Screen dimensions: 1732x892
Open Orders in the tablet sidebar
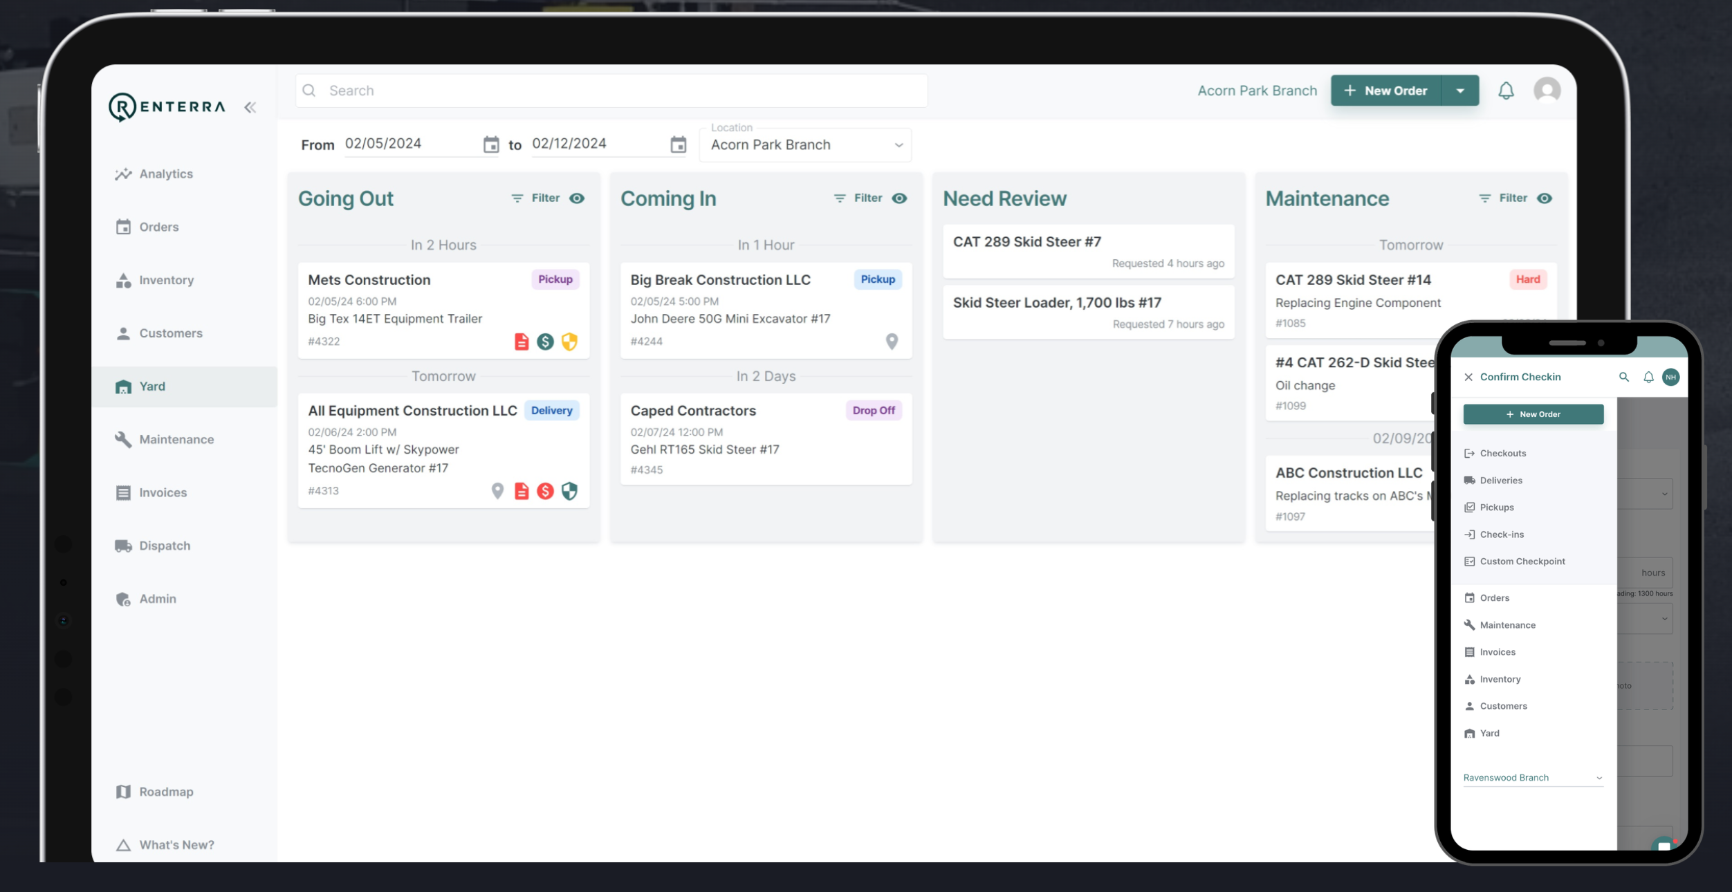[x=184, y=227]
